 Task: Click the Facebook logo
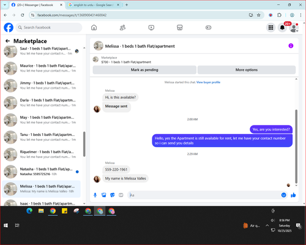click(9, 28)
